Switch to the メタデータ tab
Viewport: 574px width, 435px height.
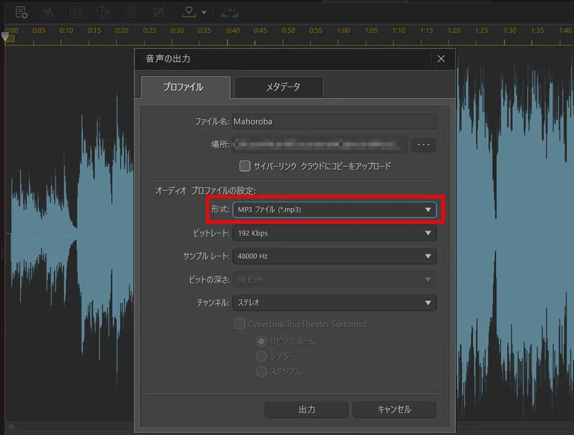coord(279,87)
